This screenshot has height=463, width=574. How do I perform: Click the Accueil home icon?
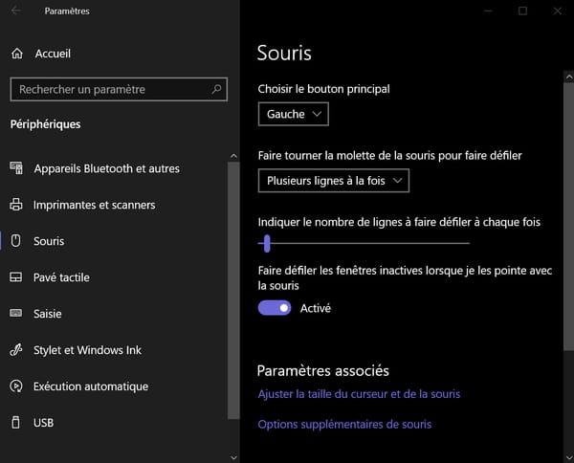[x=17, y=54]
